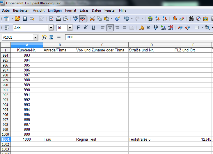Image resolution: width=213 pixels, height=154 pixels.
Task: Decrease indent icon
Action: (x=180, y=28)
